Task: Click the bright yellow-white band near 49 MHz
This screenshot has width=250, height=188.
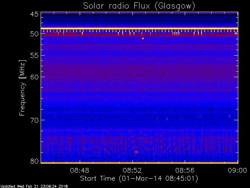Action: 139,28
